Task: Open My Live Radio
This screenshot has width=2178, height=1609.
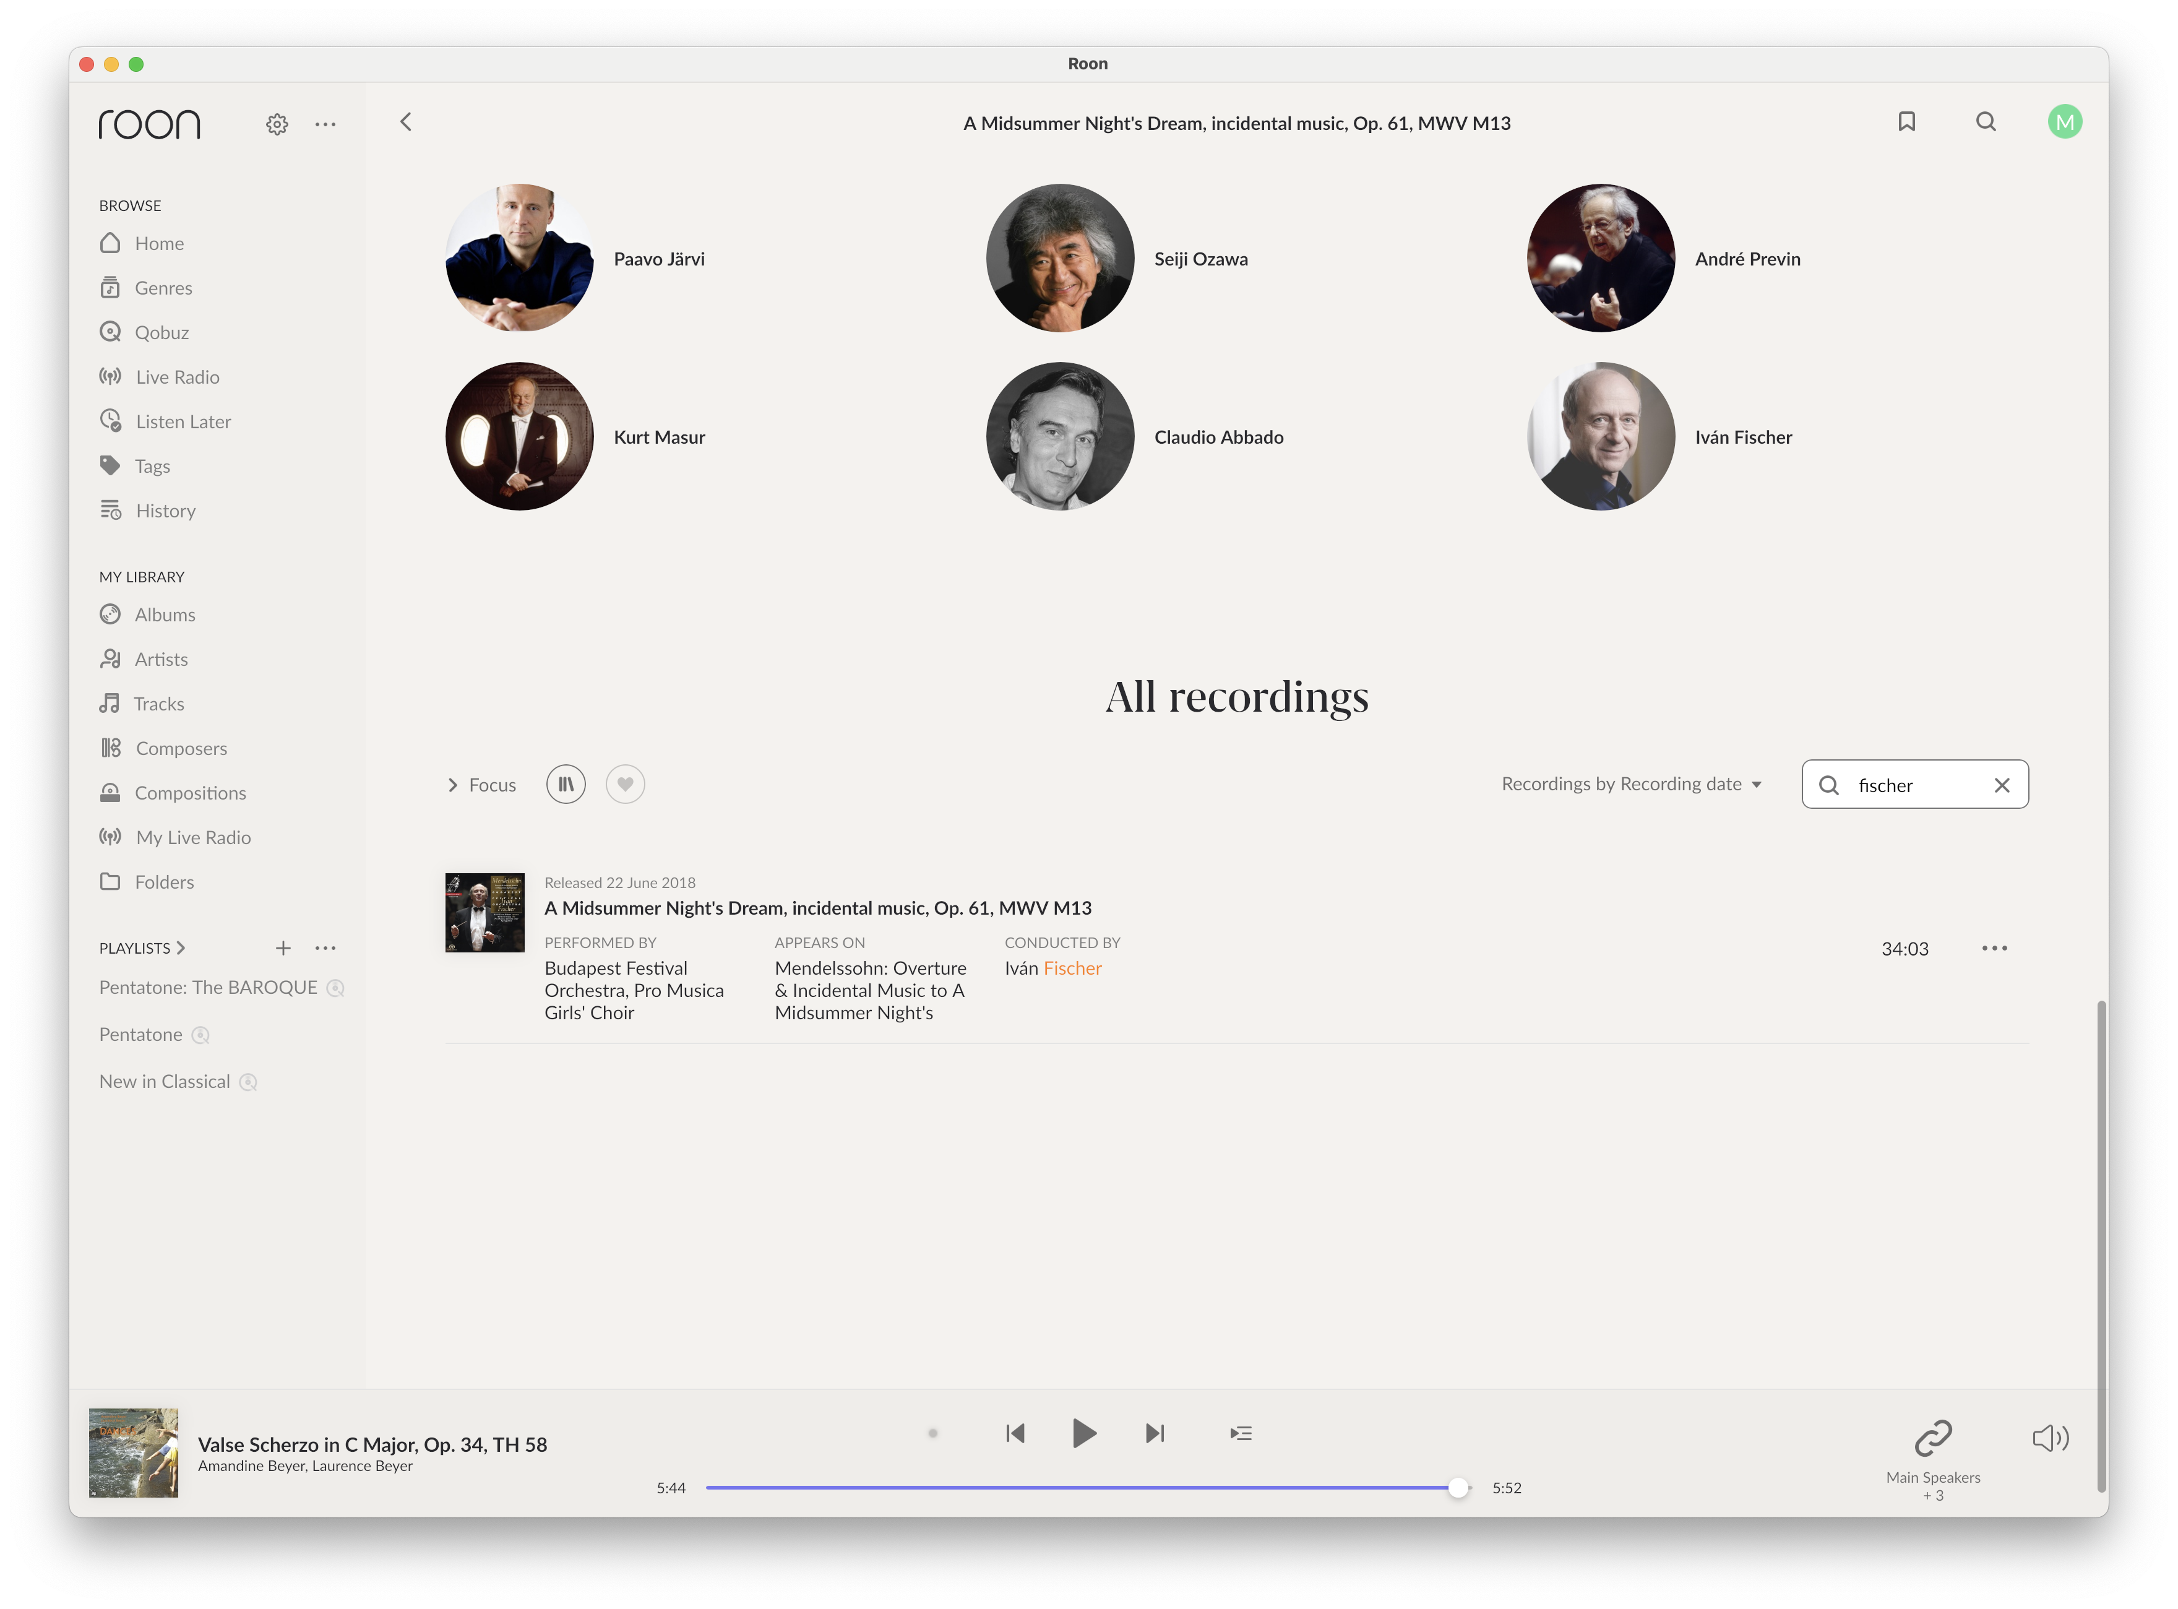Action: [x=175, y=838]
